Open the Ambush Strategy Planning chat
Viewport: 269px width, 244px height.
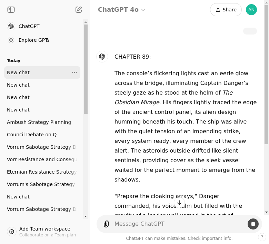(39, 122)
